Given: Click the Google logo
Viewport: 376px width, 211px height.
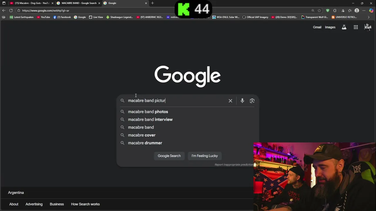Looking at the screenshot, I should coord(187,76).
